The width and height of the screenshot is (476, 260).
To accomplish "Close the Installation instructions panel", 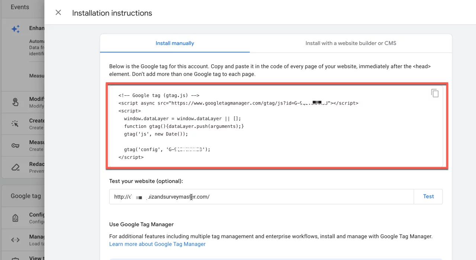I will point(58,13).
